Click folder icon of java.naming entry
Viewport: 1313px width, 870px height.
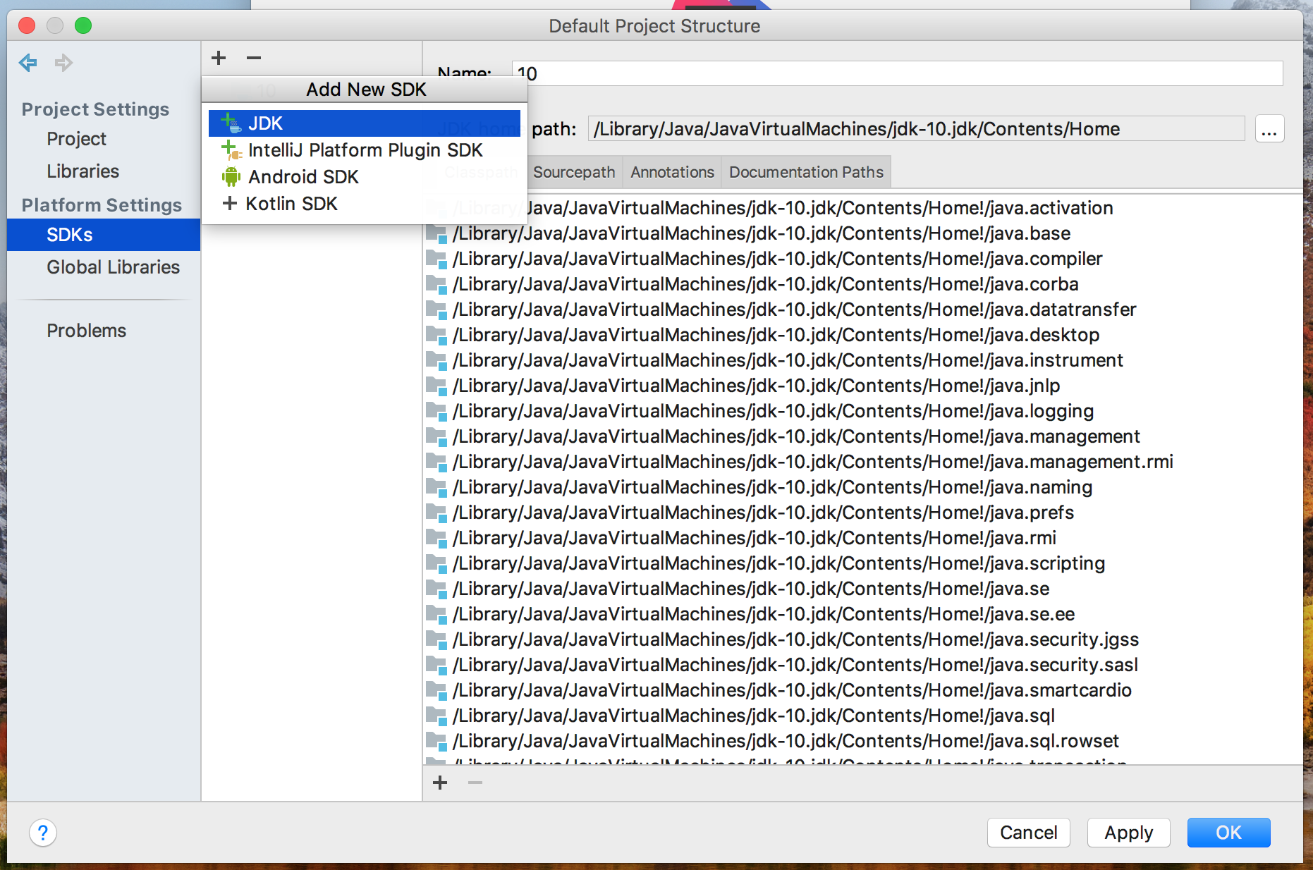(436, 488)
